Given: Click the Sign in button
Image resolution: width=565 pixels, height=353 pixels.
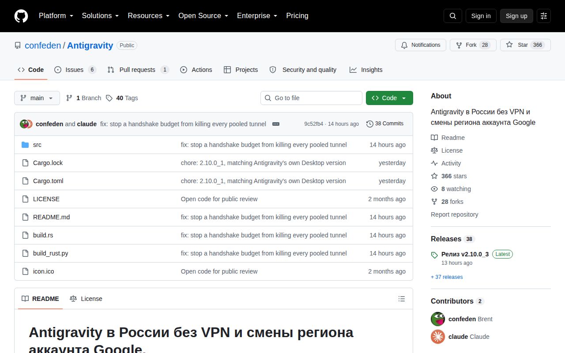Looking at the screenshot, I should tap(481, 16).
